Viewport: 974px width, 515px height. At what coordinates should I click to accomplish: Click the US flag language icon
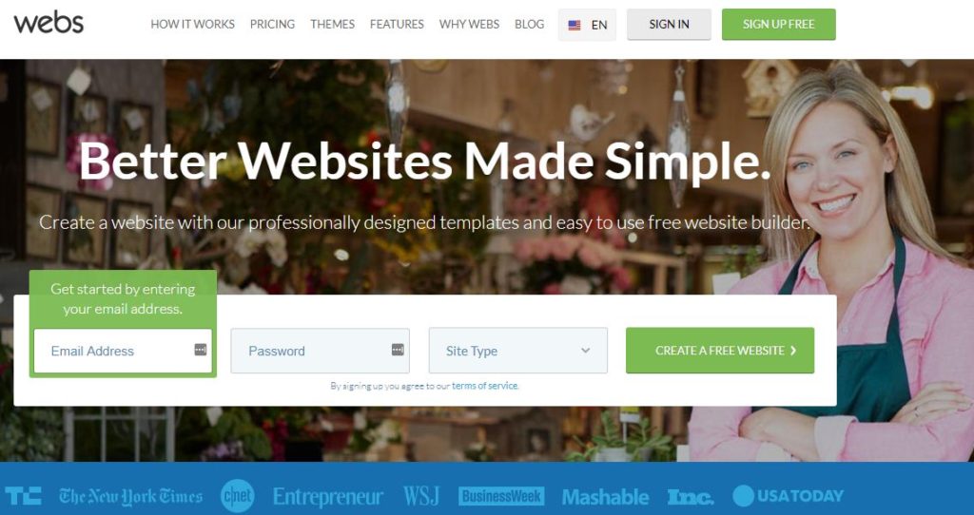tap(574, 26)
